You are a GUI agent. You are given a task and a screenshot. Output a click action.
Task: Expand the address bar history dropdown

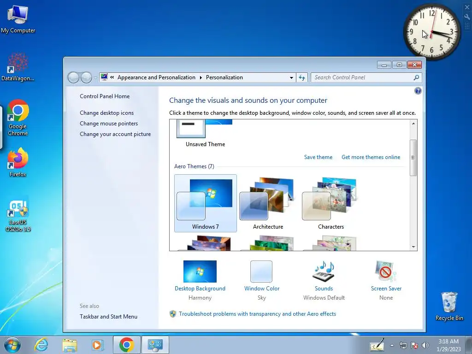click(291, 77)
